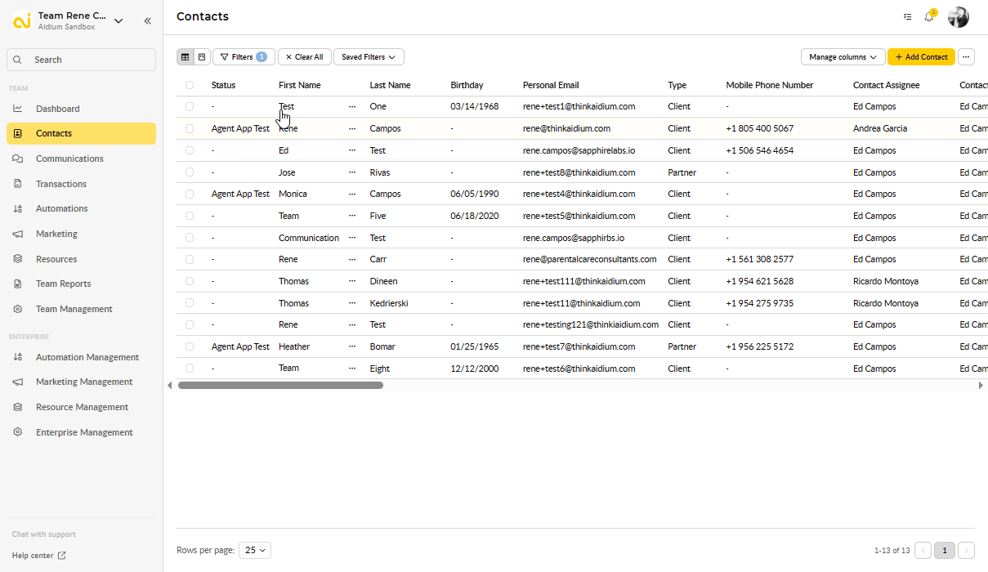Switch to card view icon
This screenshot has width=988, height=572.
(x=201, y=57)
